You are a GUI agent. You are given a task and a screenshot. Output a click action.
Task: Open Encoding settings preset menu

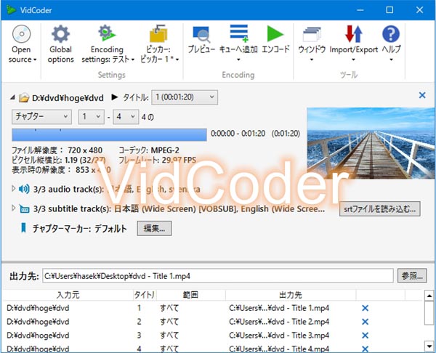[x=108, y=44]
